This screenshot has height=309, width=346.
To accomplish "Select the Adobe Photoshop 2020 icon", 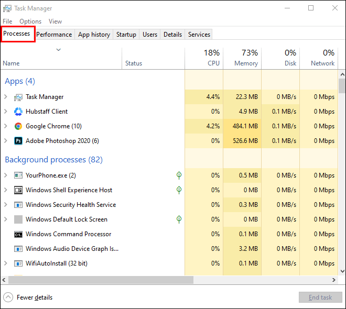I will click(18, 141).
